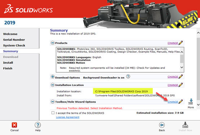This screenshot has width=200, height=135.
Task: Click 'This is a new installation' text
Action: pos(73,34)
